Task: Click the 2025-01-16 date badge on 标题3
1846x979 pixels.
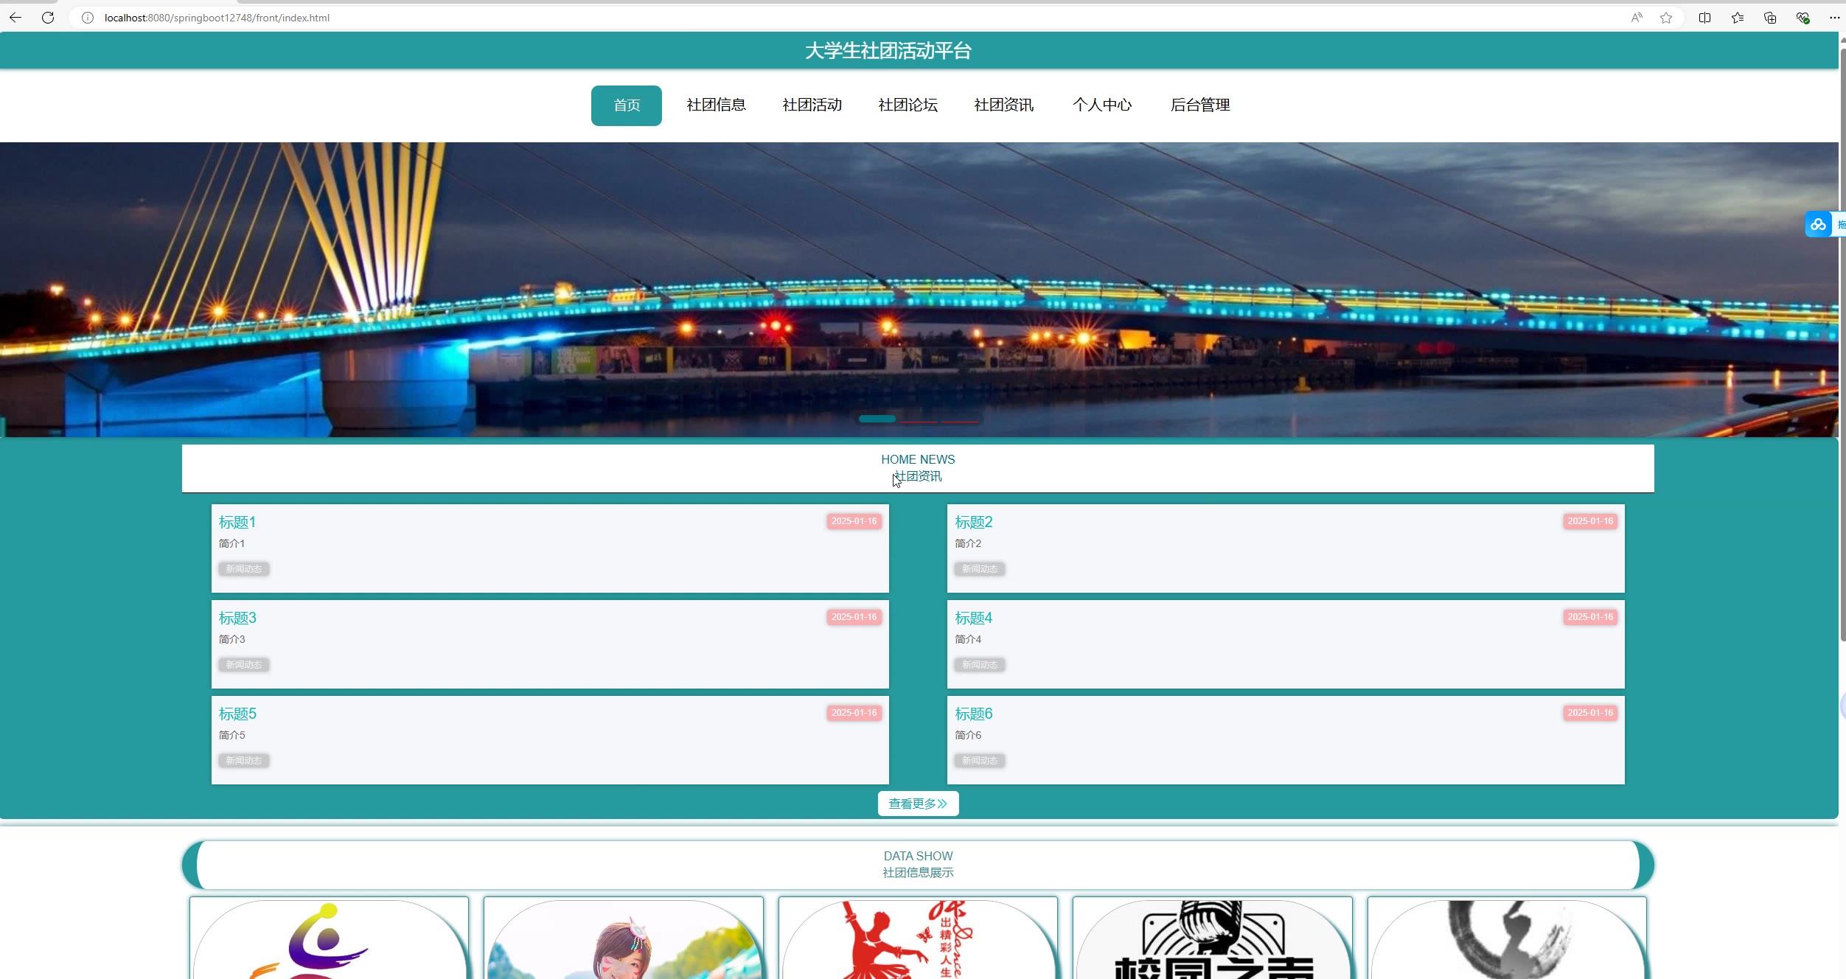Action: coord(854,617)
